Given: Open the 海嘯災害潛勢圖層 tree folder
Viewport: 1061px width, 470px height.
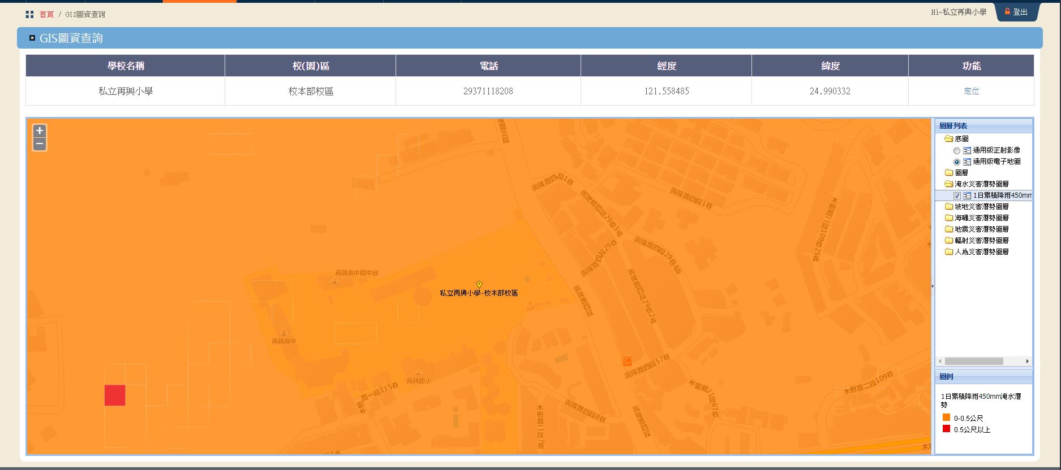Looking at the screenshot, I should pyautogui.click(x=949, y=218).
